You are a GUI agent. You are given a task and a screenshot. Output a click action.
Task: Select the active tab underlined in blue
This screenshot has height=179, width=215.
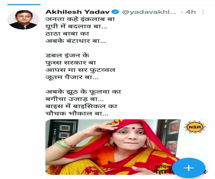pyautogui.click(x=24, y=5)
